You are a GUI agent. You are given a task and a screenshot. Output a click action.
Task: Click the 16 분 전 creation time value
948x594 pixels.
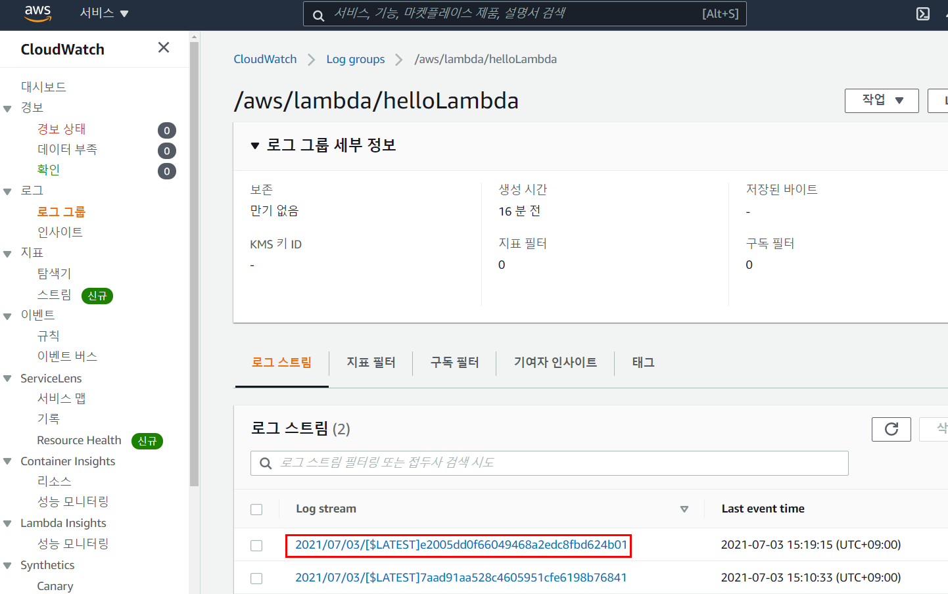click(519, 211)
